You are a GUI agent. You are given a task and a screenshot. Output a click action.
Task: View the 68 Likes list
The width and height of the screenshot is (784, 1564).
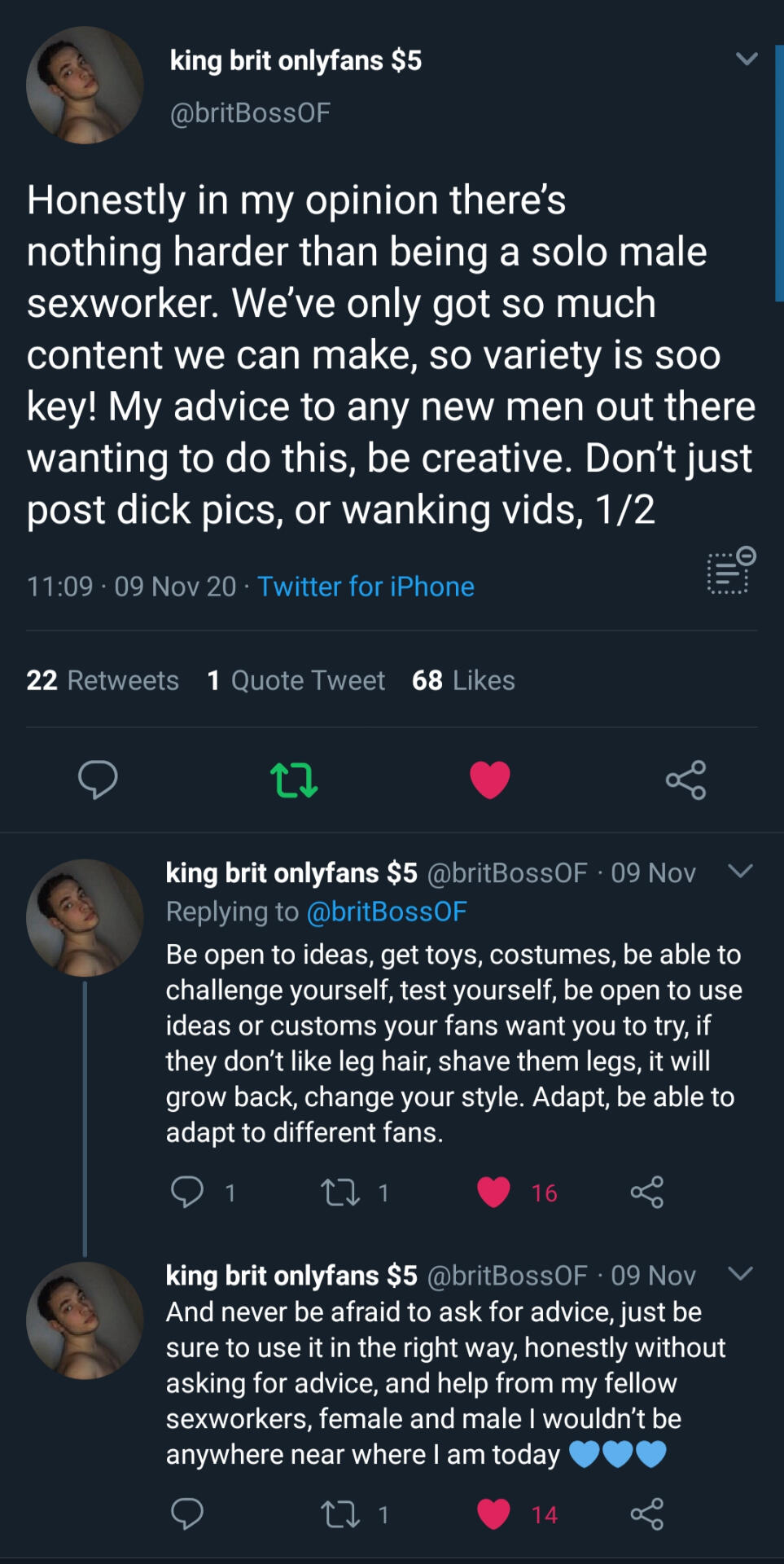click(x=463, y=680)
